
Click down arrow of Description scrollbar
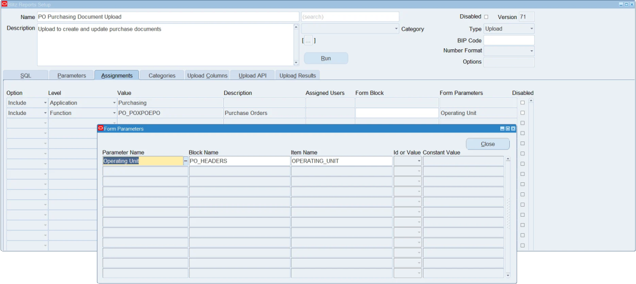(296, 63)
